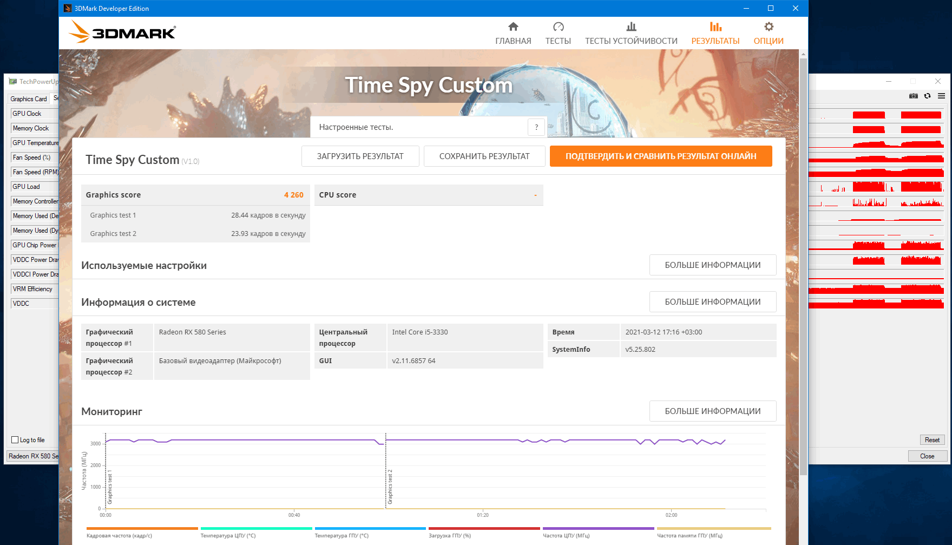Image resolution: width=952 pixels, height=545 pixels.
Task: Maximize the 3DMark window
Action: tap(771, 8)
